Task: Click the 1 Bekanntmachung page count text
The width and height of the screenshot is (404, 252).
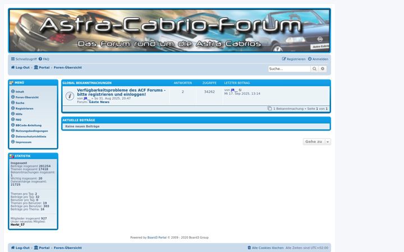Action: pyautogui.click(x=288, y=109)
